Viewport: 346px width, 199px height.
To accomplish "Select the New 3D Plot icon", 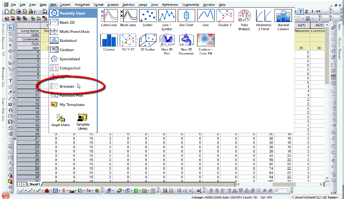I will coord(167,44).
